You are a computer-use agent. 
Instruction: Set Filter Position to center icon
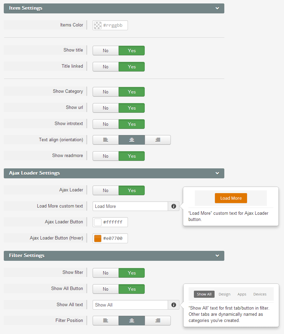(x=132, y=321)
